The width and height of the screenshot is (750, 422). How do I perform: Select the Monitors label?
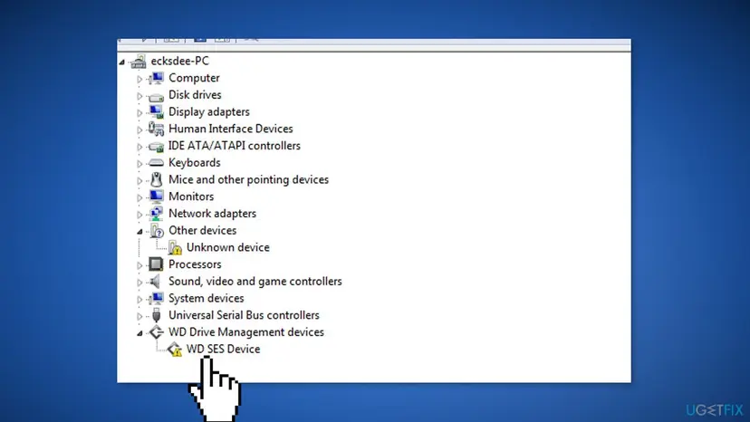(191, 197)
